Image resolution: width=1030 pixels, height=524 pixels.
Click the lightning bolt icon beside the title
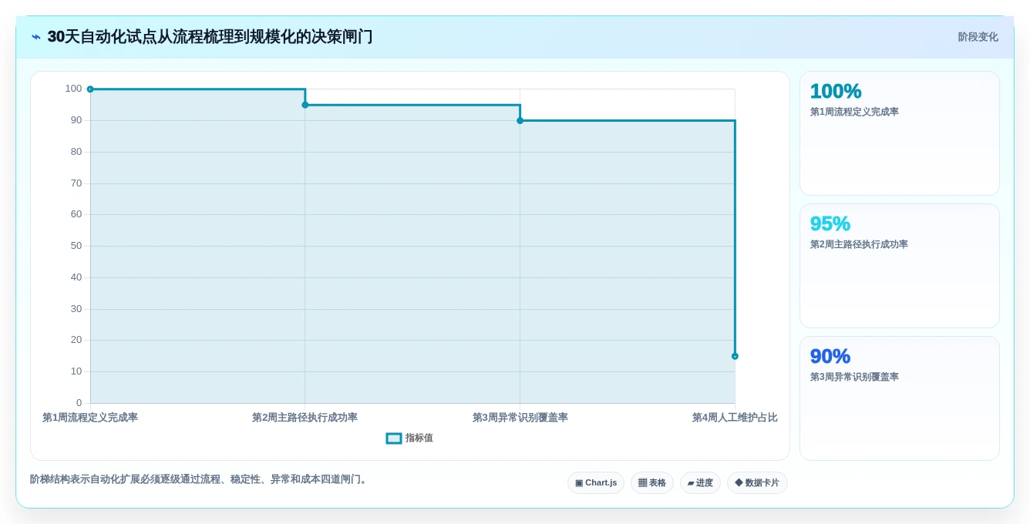pos(36,37)
